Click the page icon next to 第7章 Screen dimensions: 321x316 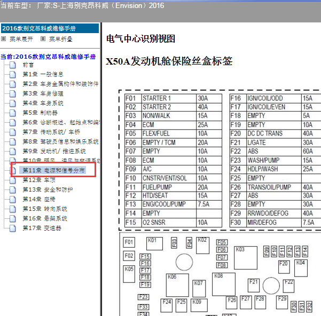pos(13,132)
